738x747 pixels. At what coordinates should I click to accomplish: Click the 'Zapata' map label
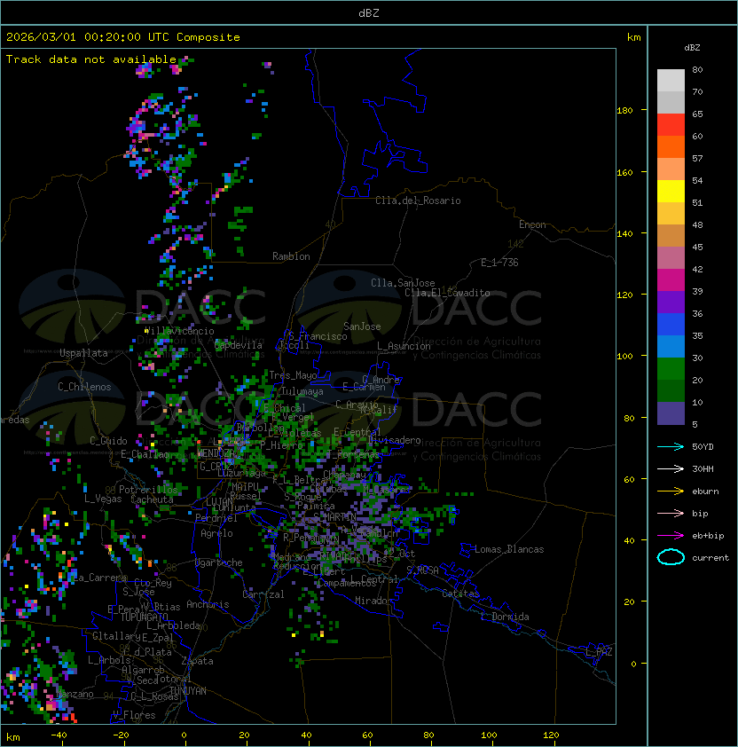(x=197, y=661)
